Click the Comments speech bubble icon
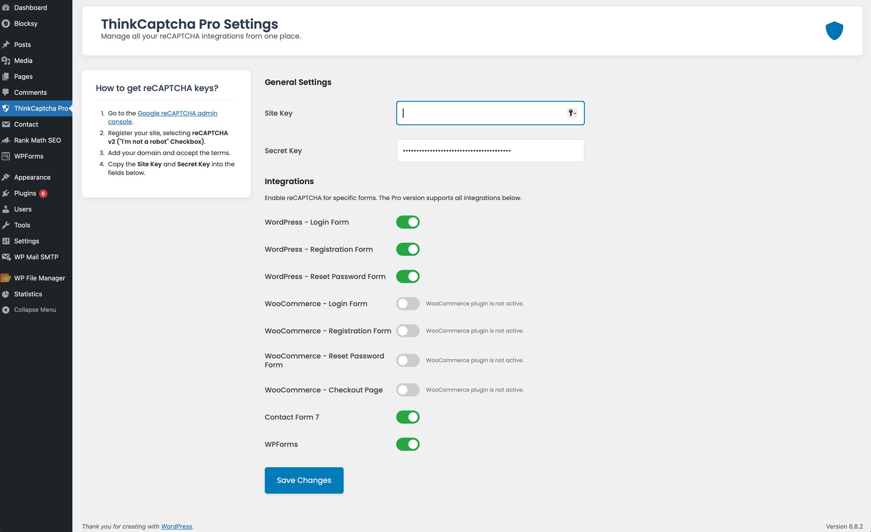 (x=6, y=92)
